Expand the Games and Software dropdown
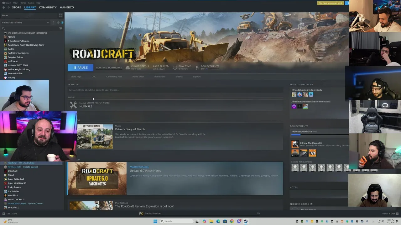 25,22
